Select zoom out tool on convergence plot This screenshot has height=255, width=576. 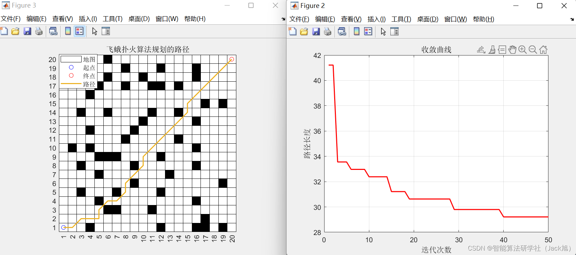pyautogui.click(x=533, y=50)
